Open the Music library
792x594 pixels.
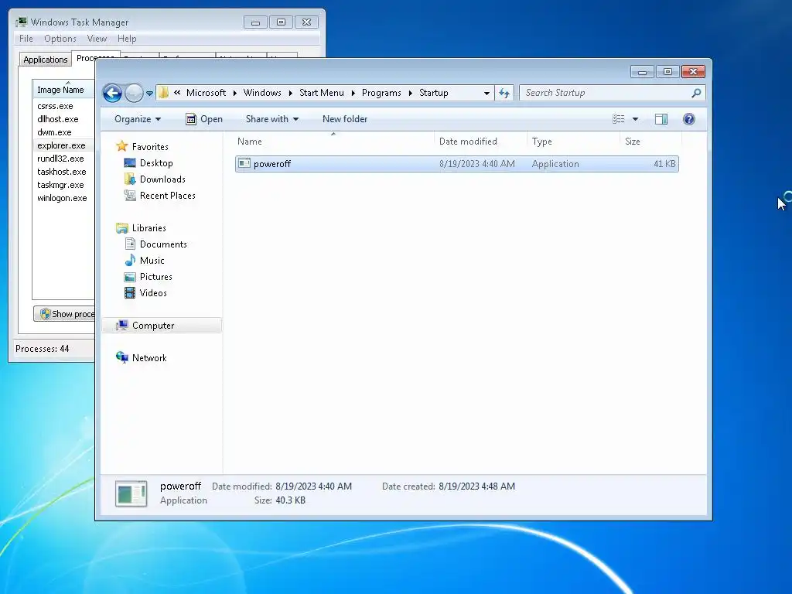pos(152,261)
